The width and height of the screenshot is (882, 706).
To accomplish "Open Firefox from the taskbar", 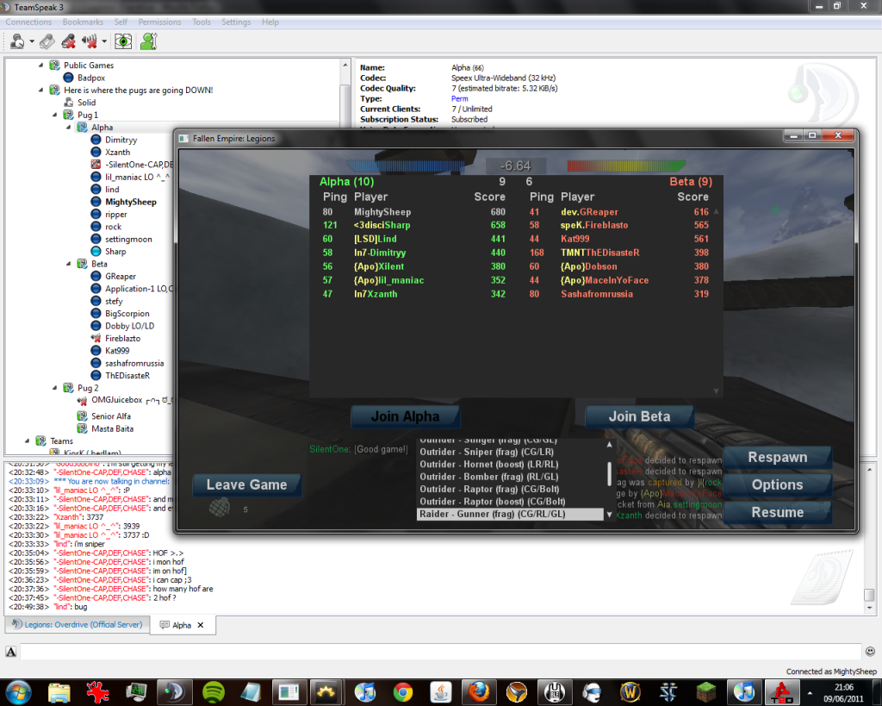I will (479, 692).
